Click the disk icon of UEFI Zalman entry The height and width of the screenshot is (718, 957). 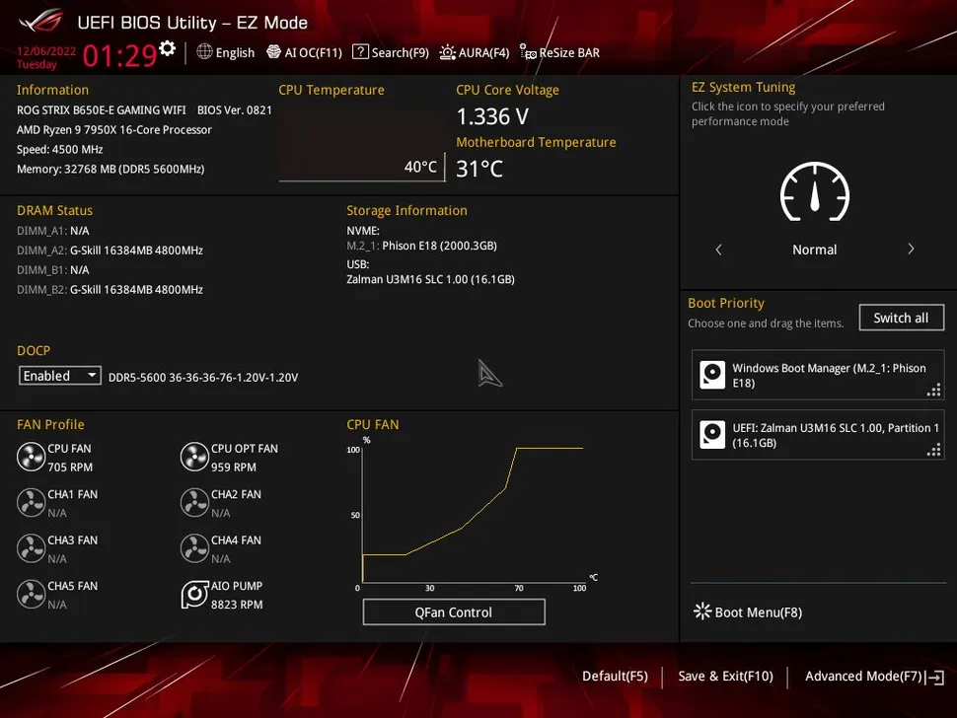click(712, 434)
